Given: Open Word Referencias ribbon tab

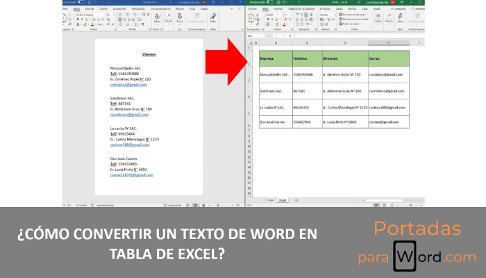Looking at the screenshot, I should pos(138,8).
